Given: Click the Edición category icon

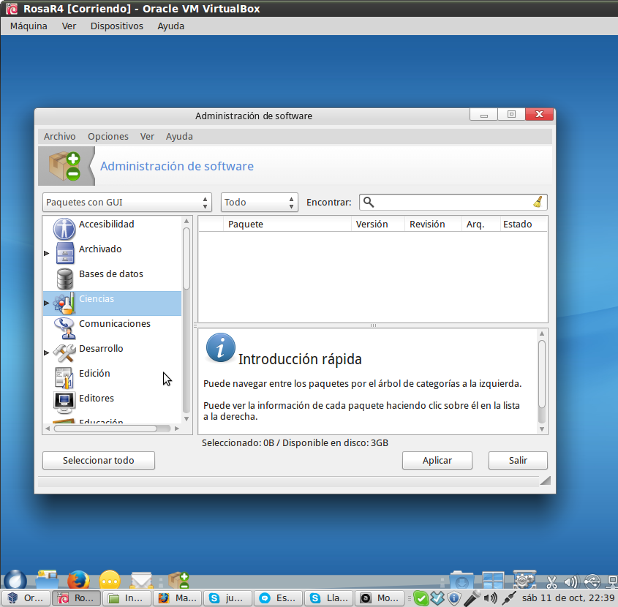Looking at the screenshot, I should coord(65,377).
